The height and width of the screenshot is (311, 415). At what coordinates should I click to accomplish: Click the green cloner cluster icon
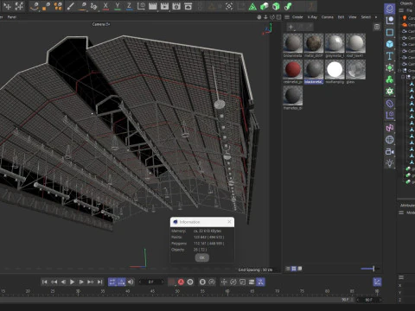pos(390,79)
